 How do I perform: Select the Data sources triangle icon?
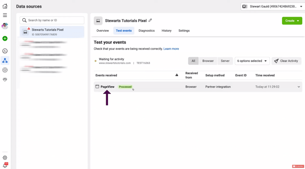(5, 60)
